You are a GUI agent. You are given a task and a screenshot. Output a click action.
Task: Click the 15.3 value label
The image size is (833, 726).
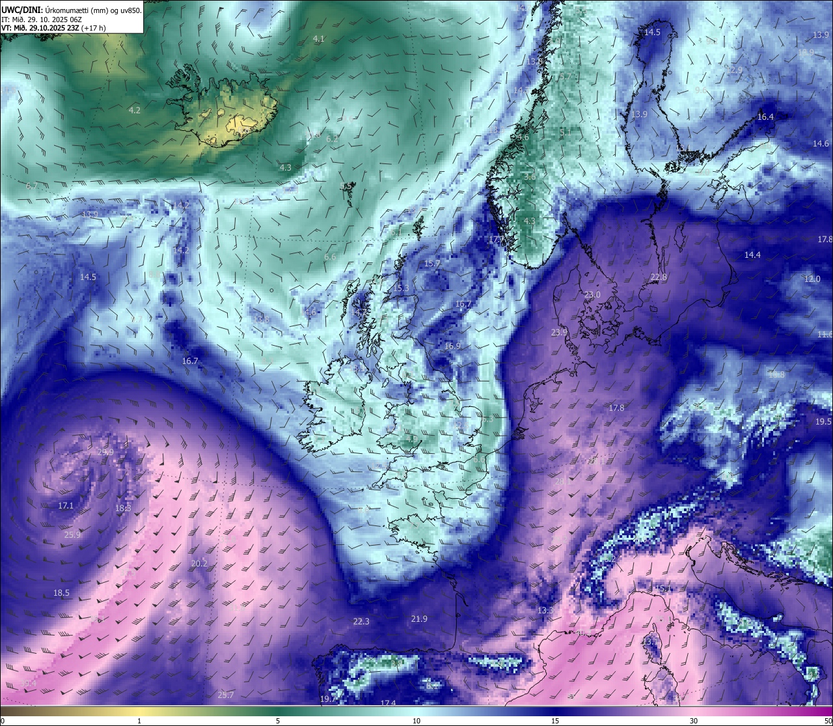click(x=401, y=288)
